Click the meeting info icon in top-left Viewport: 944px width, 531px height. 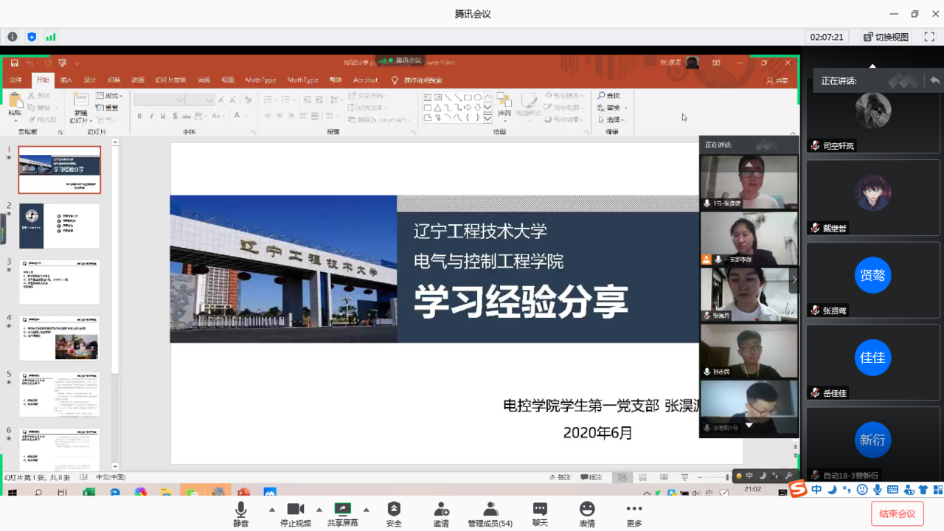13,37
